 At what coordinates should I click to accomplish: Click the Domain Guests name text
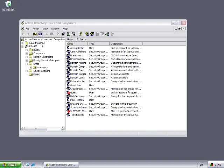[x=78, y=74]
